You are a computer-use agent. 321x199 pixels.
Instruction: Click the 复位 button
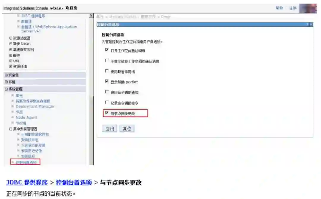click(127, 129)
